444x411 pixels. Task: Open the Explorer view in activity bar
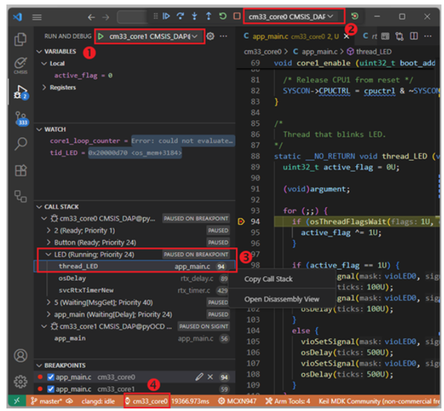(x=20, y=38)
